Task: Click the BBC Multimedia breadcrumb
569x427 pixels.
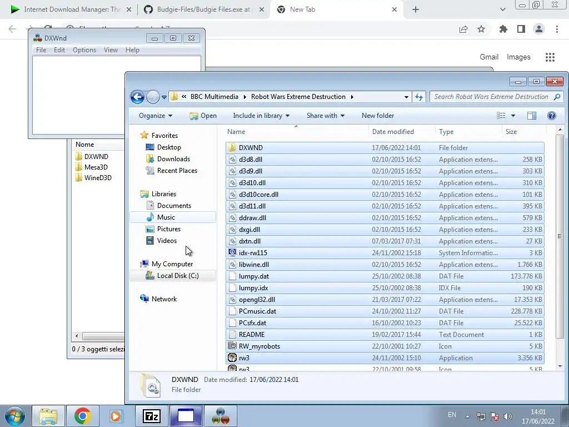Action: (x=214, y=97)
